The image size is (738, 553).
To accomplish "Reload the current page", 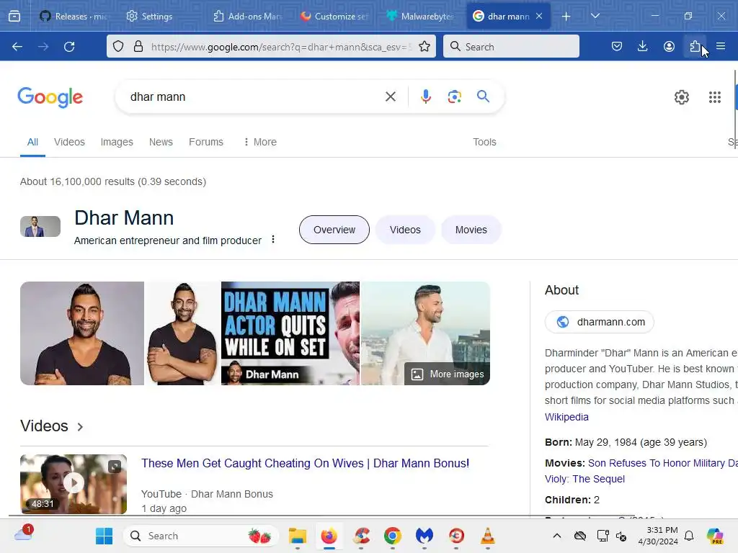I will pyautogui.click(x=69, y=47).
